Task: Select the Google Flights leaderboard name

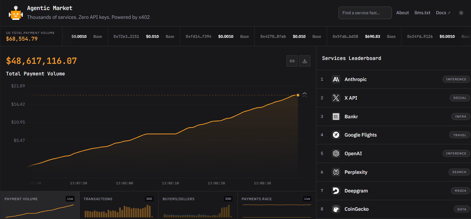Action: coord(360,135)
